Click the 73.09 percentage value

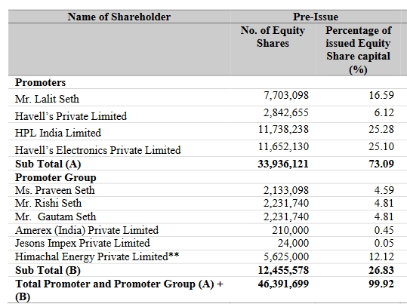pyautogui.click(x=381, y=164)
